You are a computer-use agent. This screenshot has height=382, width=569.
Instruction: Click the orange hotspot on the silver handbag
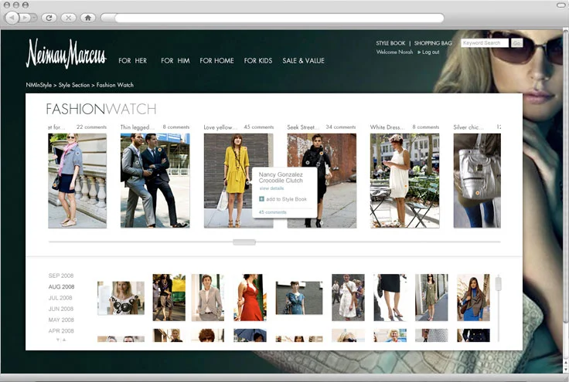pyautogui.click(x=478, y=194)
